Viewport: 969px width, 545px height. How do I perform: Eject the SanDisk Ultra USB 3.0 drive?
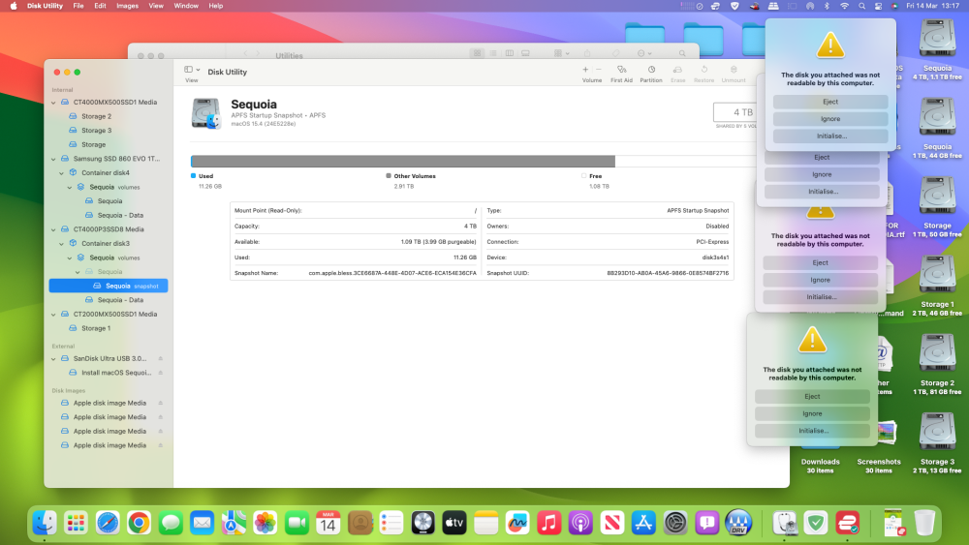point(161,358)
